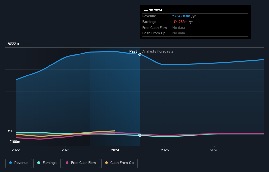Click the Free Cash Flow tooltip row label
Screen dimensions: 269x172
coord(155,28)
